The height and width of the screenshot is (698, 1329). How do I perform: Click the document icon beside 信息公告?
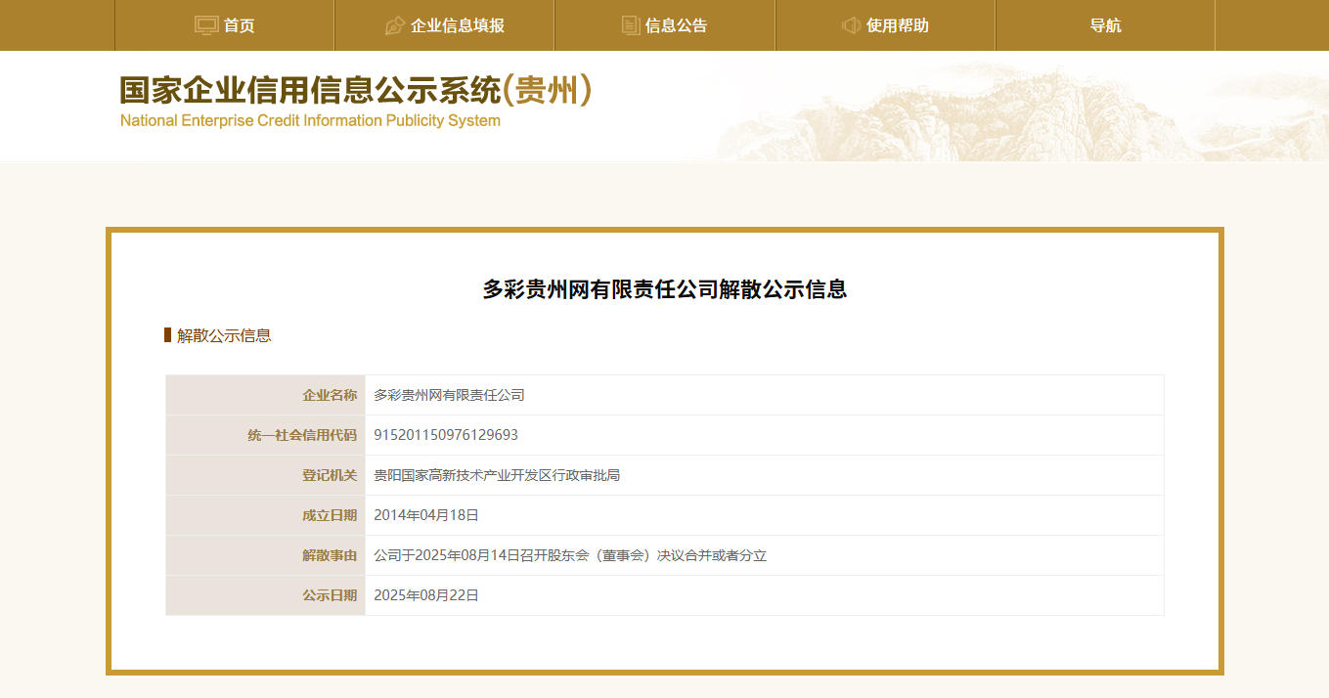(x=632, y=25)
